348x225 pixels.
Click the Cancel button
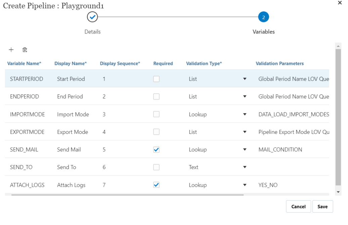click(x=298, y=206)
